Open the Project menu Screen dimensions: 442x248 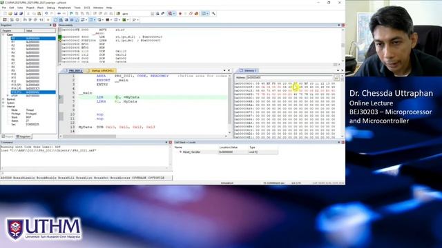pos(30,8)
